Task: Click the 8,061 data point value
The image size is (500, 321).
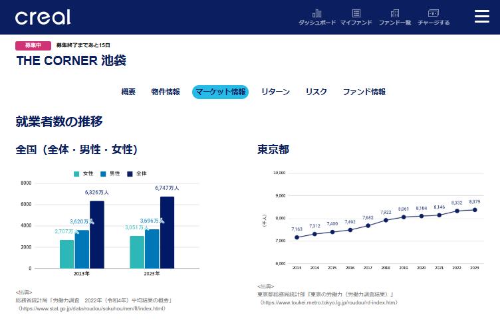Action: point(404,209)
